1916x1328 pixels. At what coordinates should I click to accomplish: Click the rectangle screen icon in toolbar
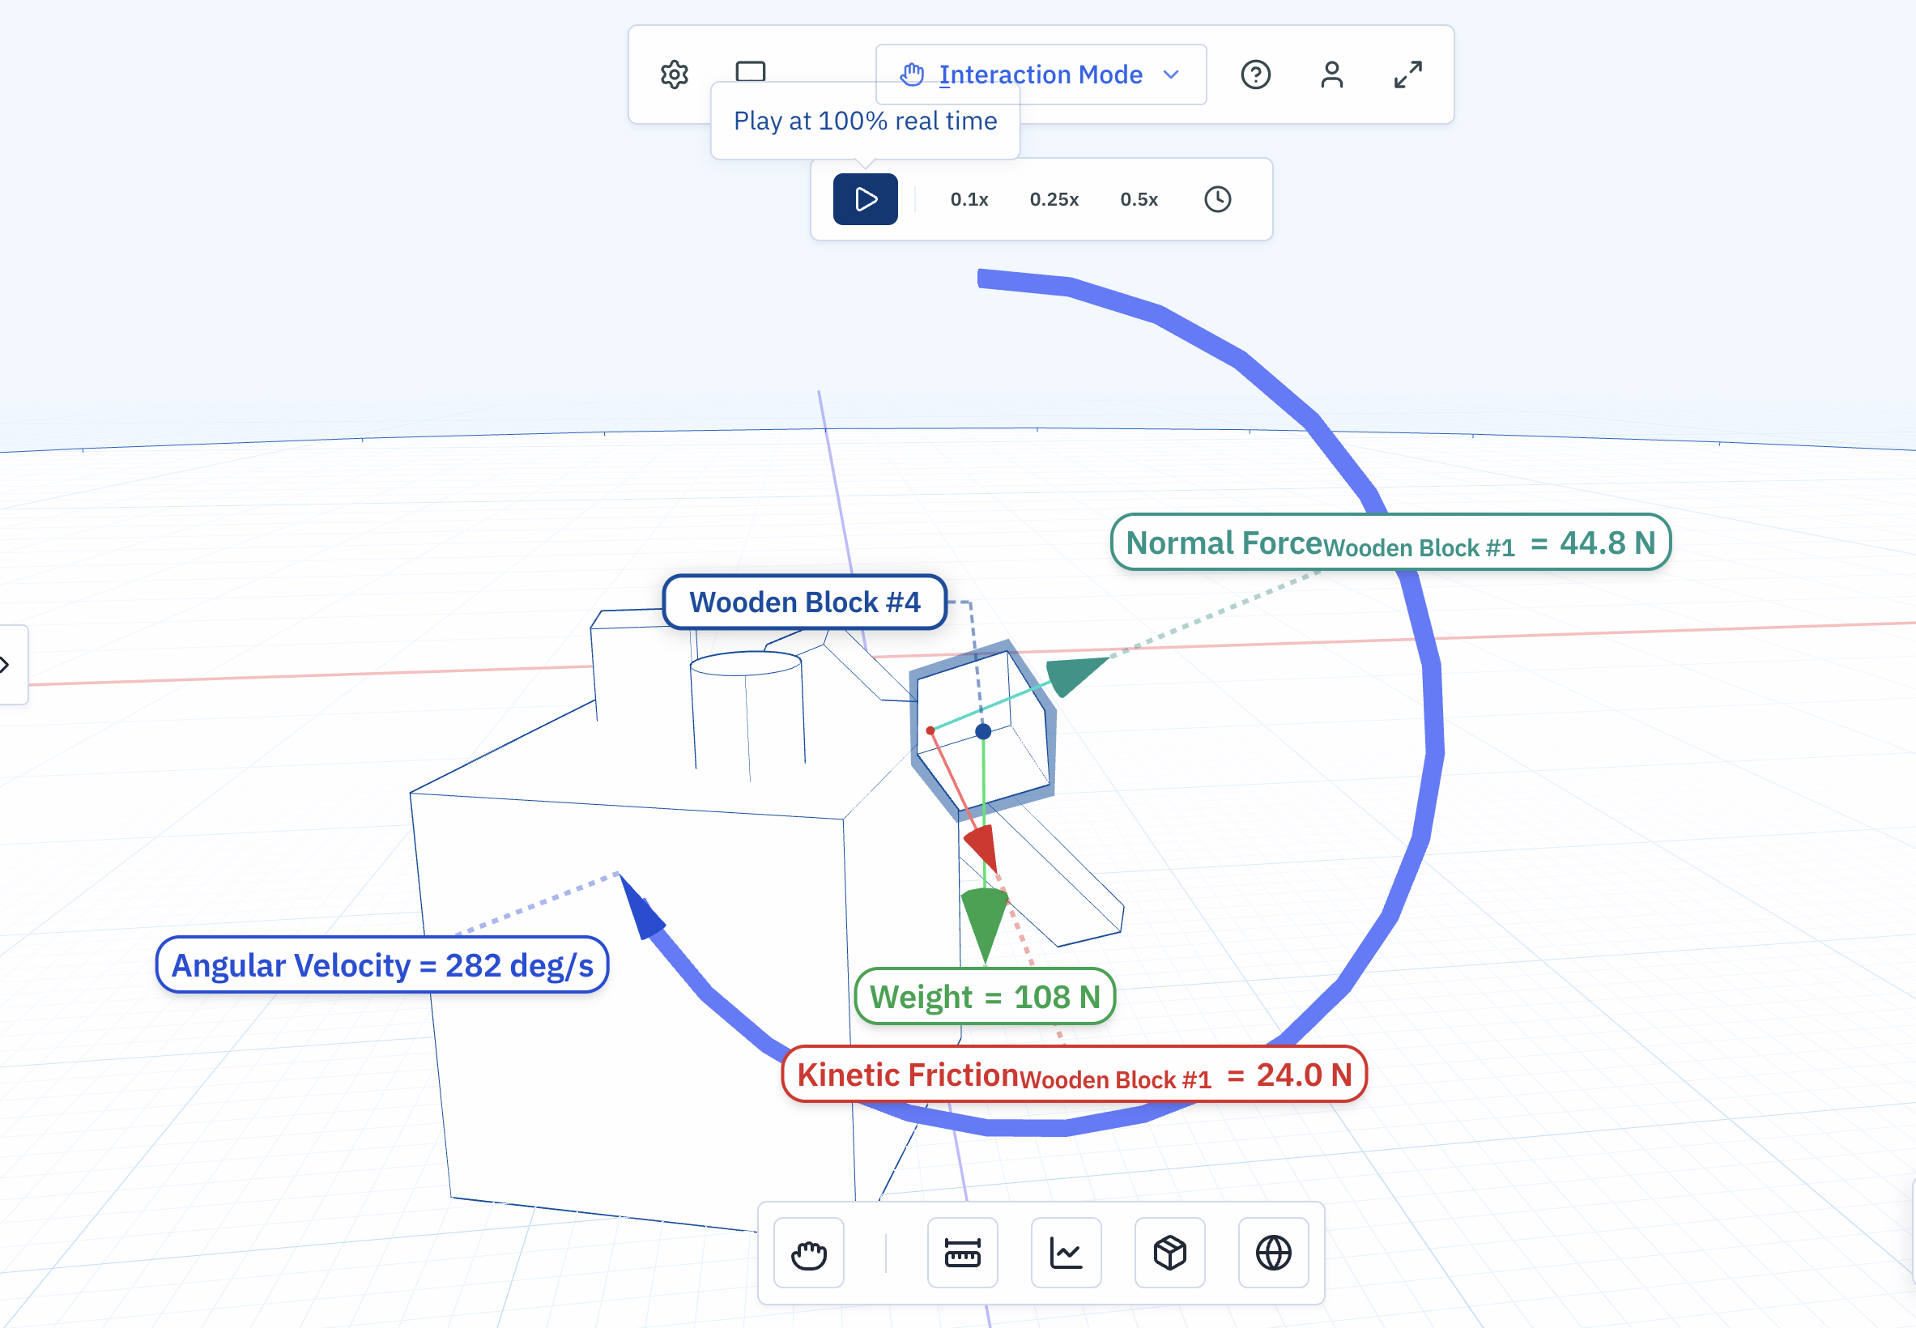[751, 70]
